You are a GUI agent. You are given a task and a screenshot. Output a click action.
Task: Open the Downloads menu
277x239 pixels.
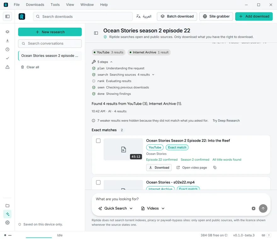point(35,5)
